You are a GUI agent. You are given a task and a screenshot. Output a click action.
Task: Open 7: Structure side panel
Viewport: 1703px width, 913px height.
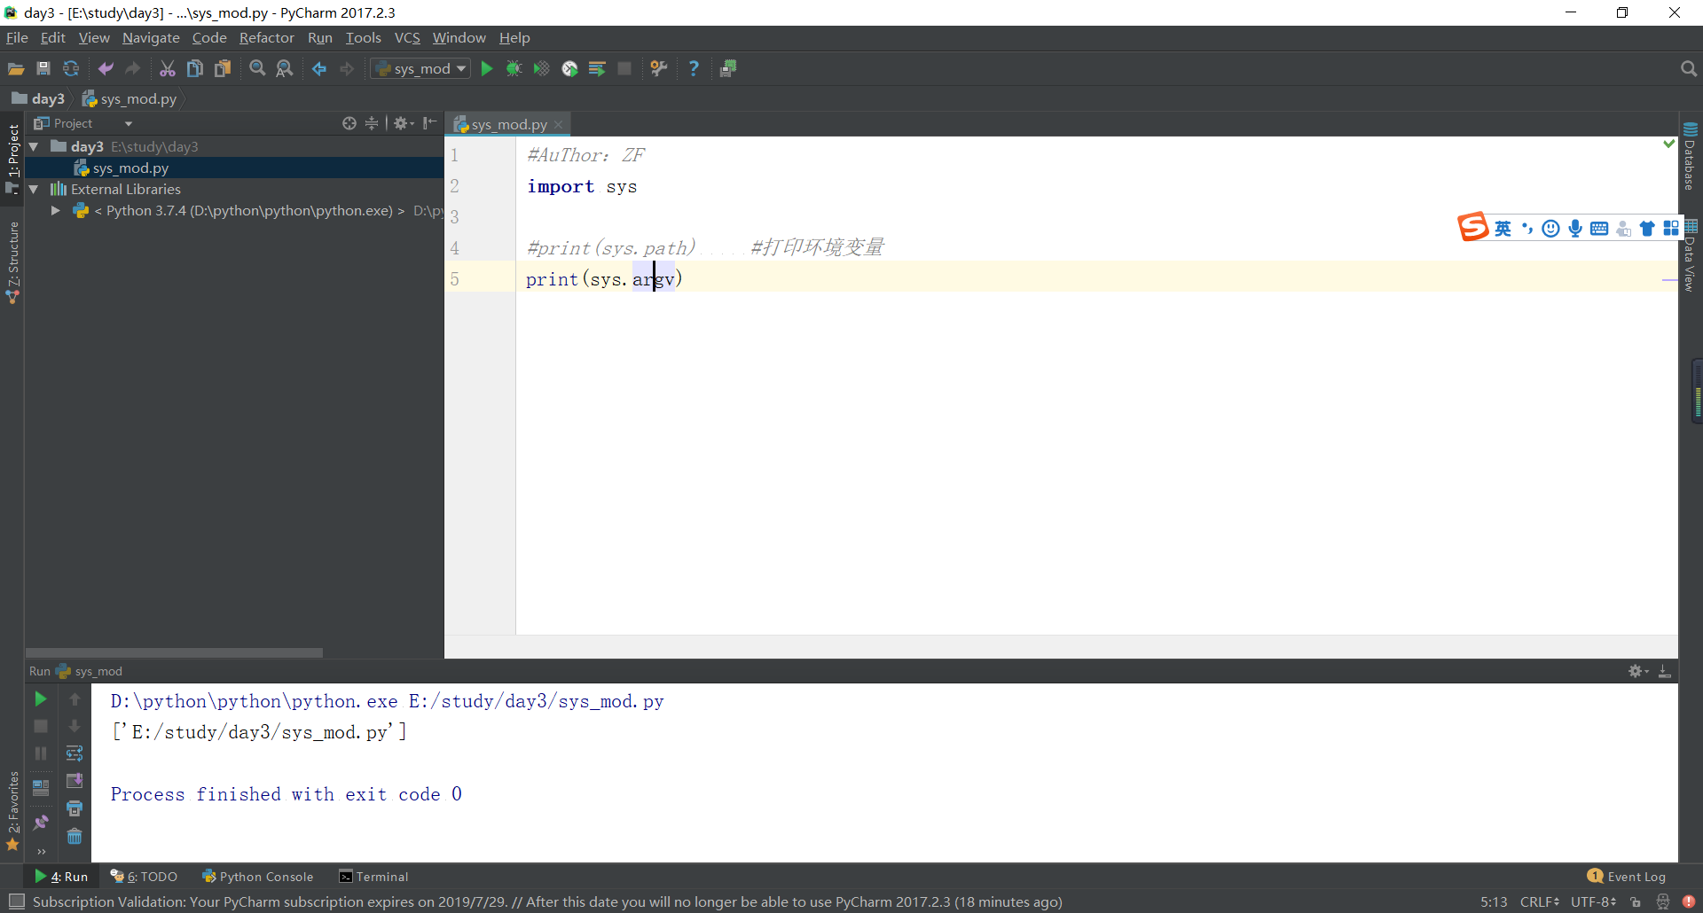click(12, 262)
